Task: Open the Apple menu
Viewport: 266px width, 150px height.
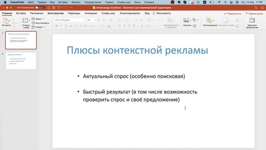Action: point(5,2)
